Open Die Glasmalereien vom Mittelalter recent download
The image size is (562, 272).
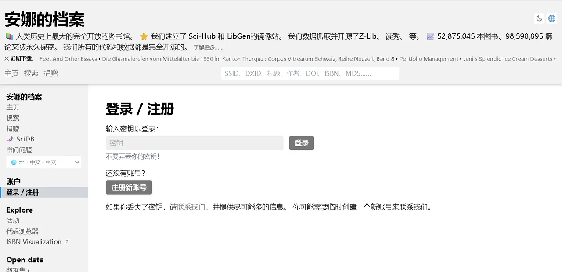248,59
